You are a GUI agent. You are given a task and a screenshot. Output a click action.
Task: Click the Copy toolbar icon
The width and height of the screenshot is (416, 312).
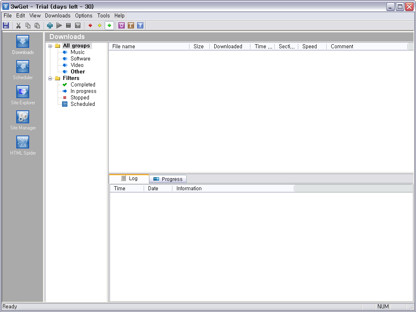pos(28,26)
